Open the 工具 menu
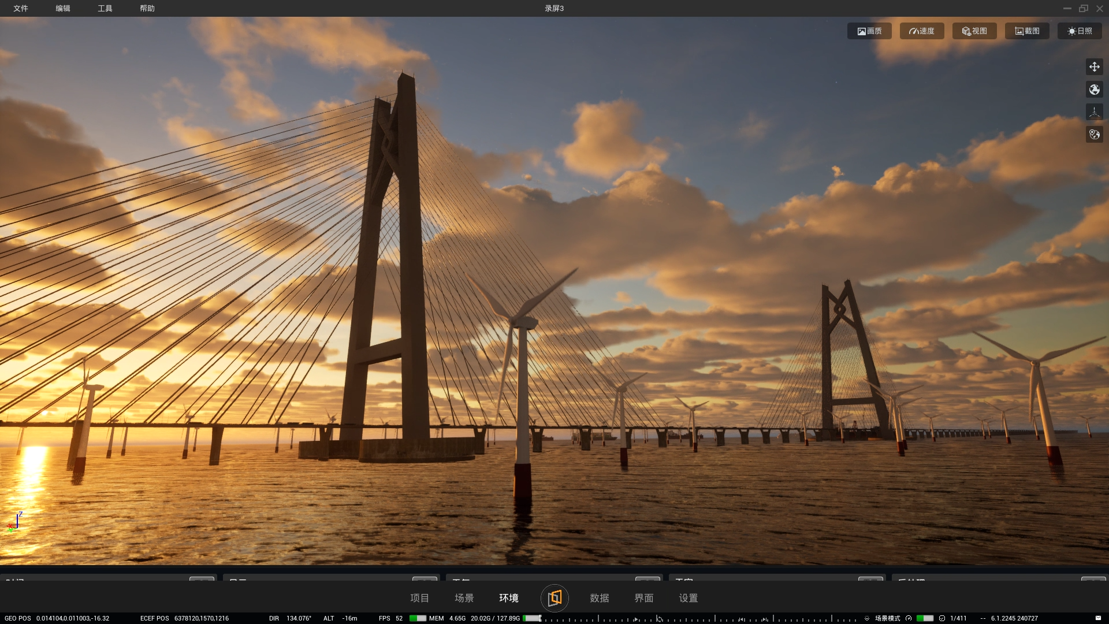The height and width of the screenshot is (624, 1109). click(105, 8)
